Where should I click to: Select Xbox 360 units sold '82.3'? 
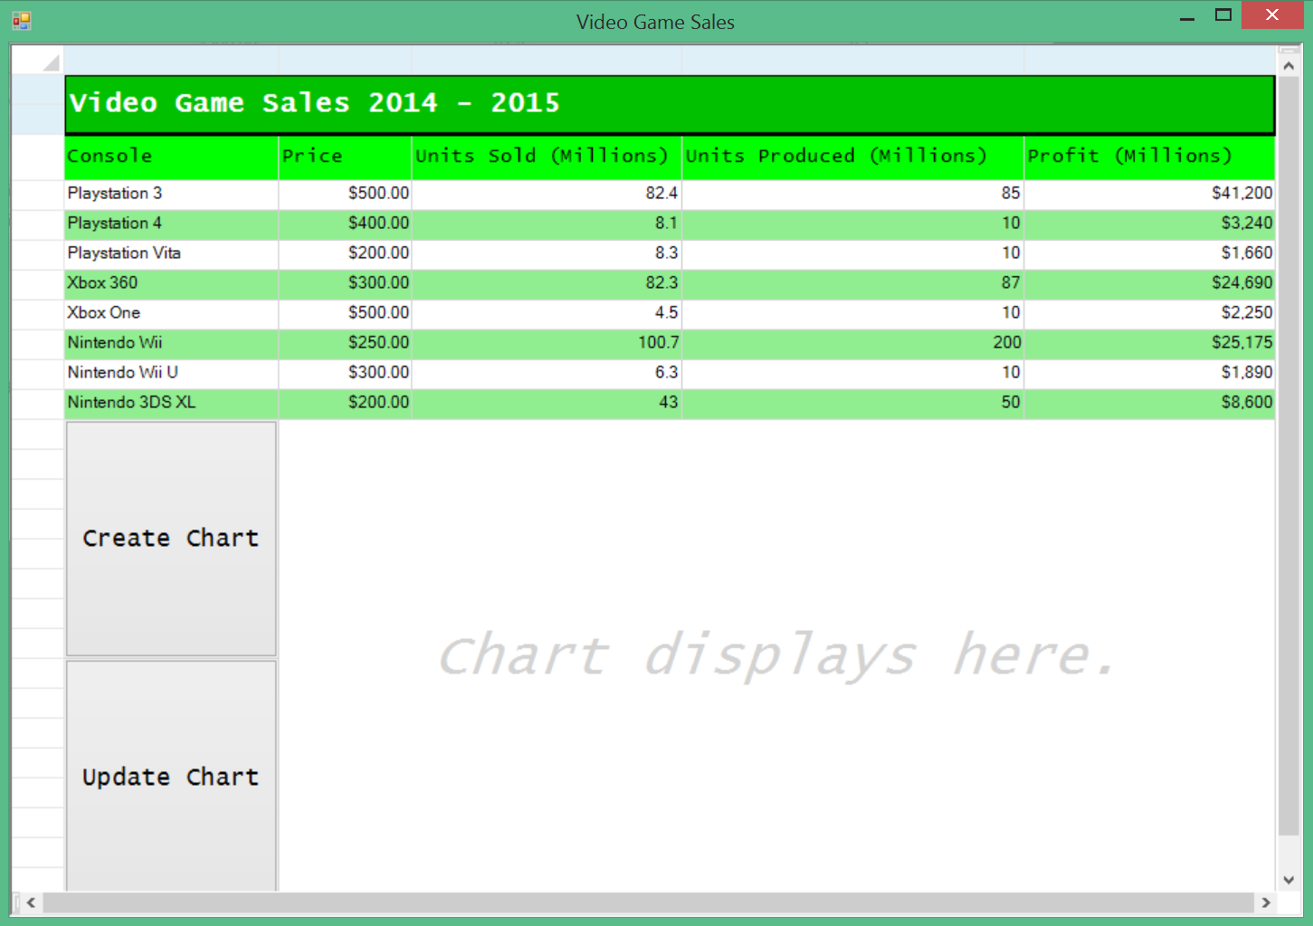[x=547, y=283]
